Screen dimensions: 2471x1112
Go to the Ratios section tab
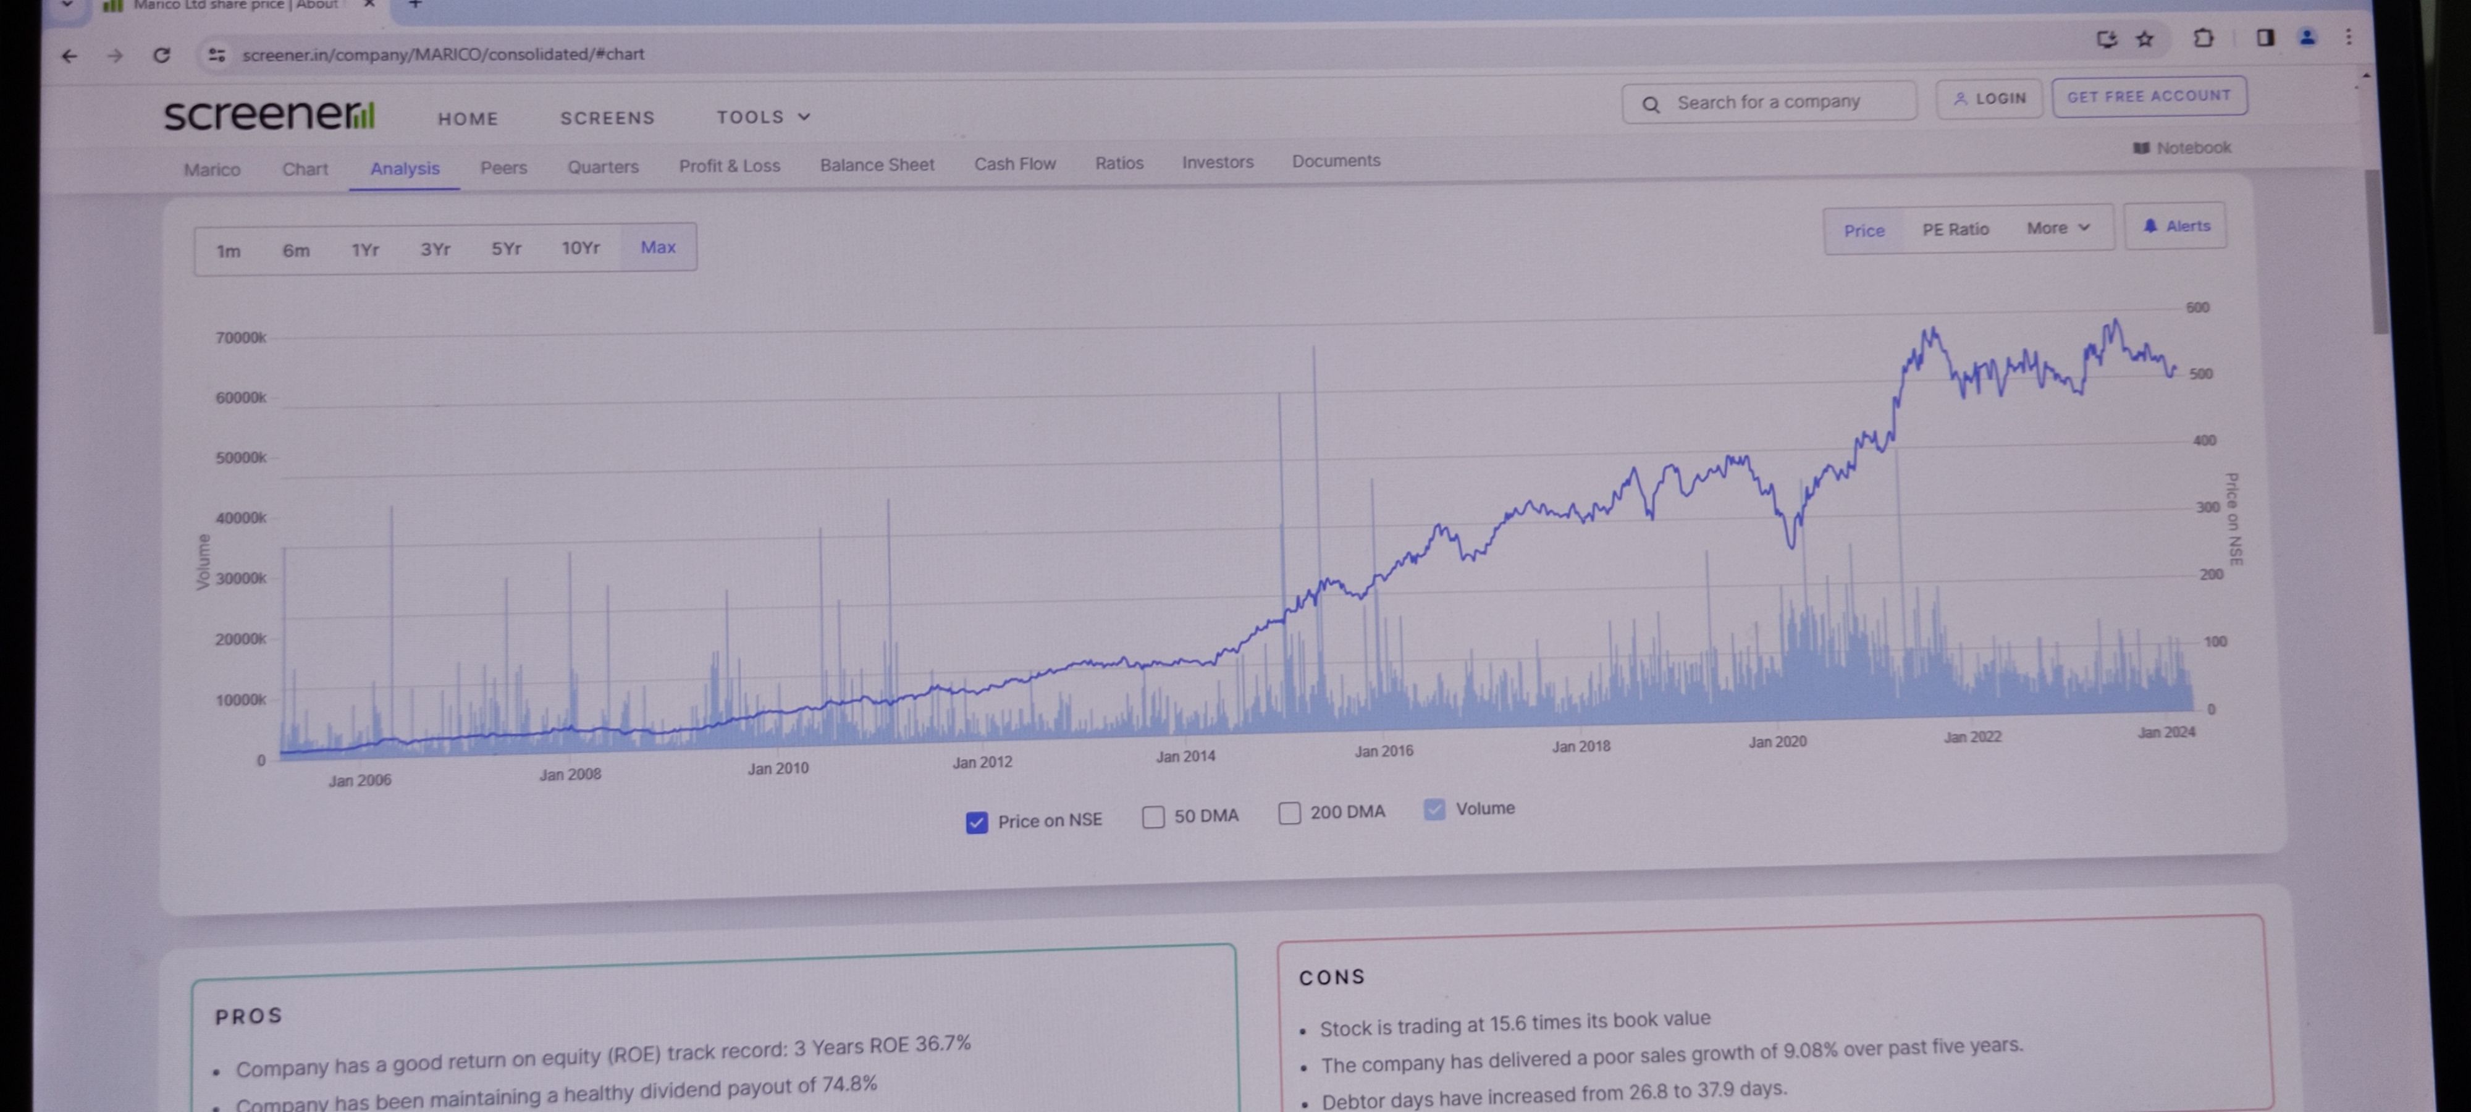1119,162
